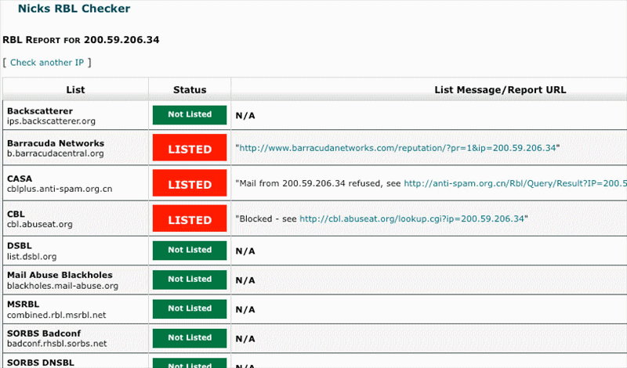Click the blackholes.mail-abuse.org hostname text

click(x=63, y=286)
